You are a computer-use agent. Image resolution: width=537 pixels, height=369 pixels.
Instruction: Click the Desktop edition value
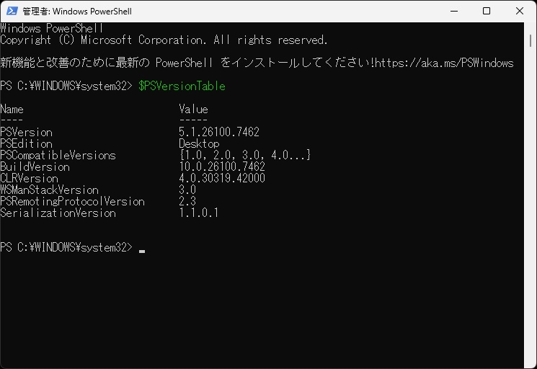(199, 144)
